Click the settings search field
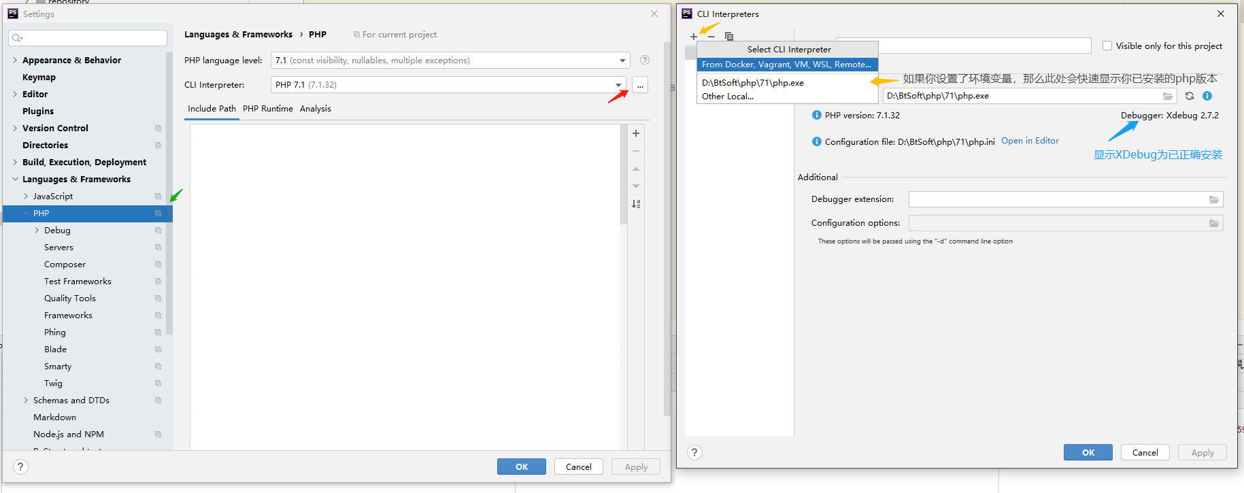This screenshot has height=493, width=1244. pos(88,38)
